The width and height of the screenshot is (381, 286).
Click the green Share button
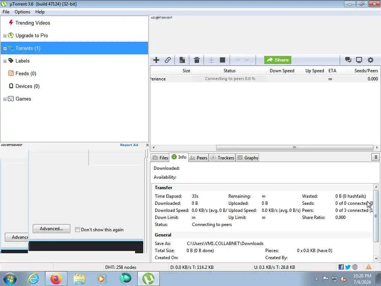coord(278,60)
